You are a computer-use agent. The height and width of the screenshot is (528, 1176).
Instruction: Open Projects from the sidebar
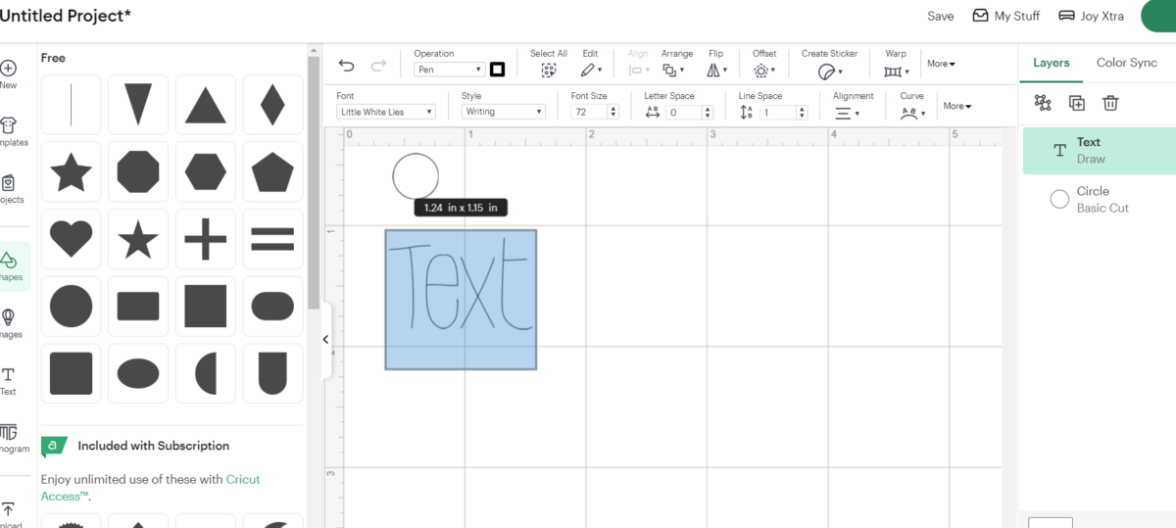coord(10,189)
